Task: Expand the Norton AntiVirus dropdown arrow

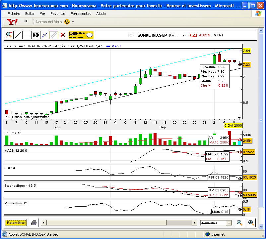Action: [x=73, y=22]
